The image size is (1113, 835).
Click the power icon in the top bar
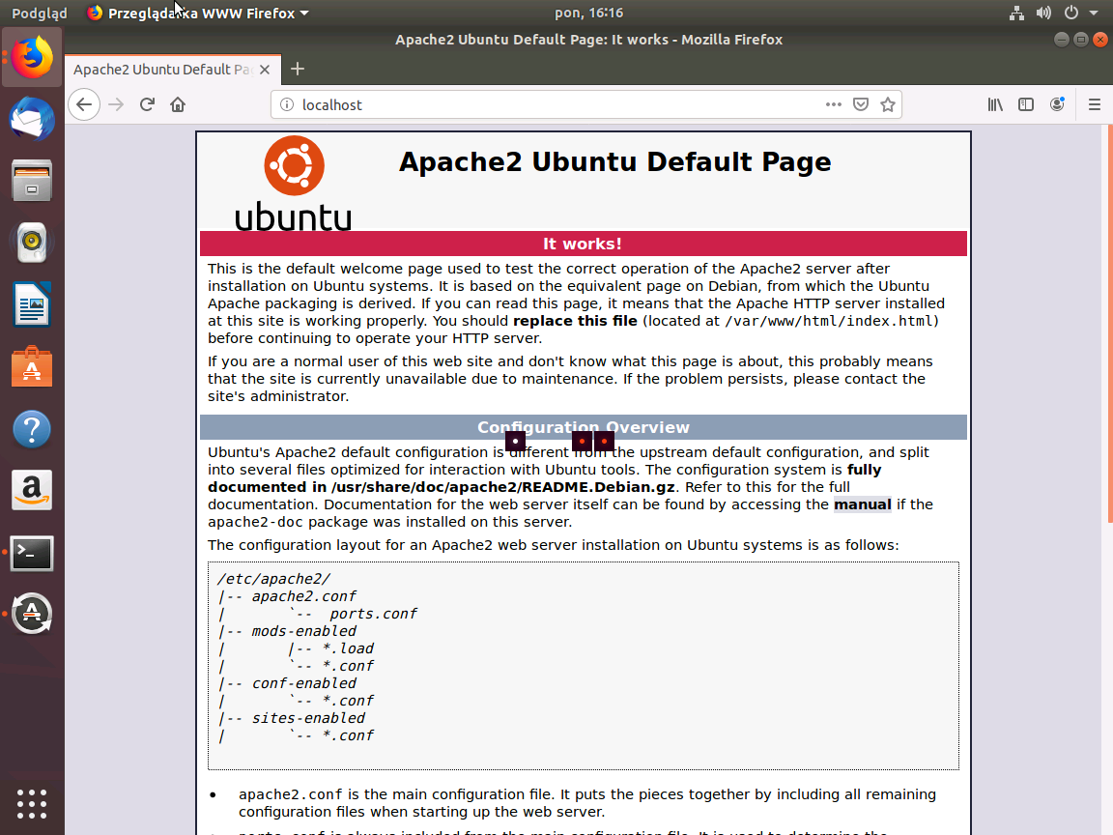(x=1071, y=13)
